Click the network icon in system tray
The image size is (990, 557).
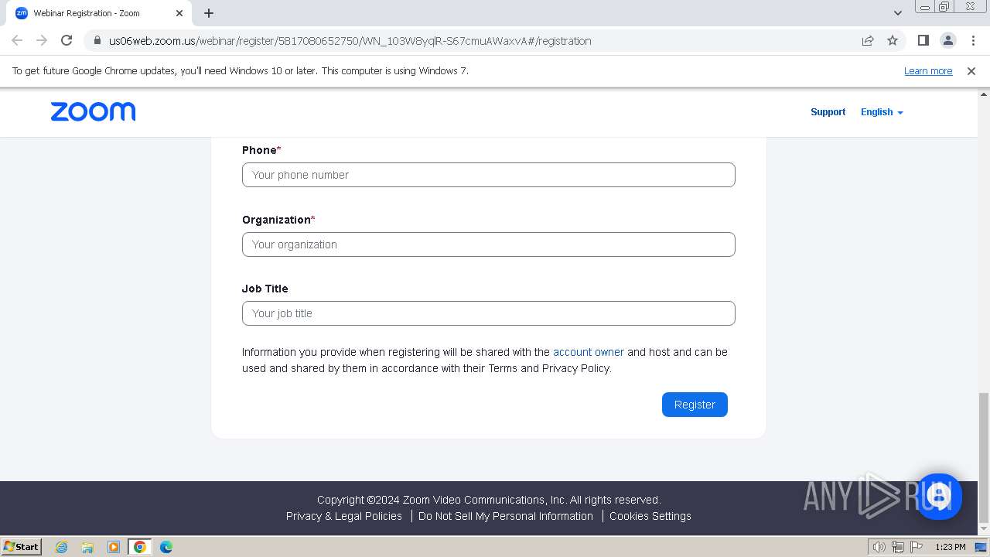coord(898,547)
